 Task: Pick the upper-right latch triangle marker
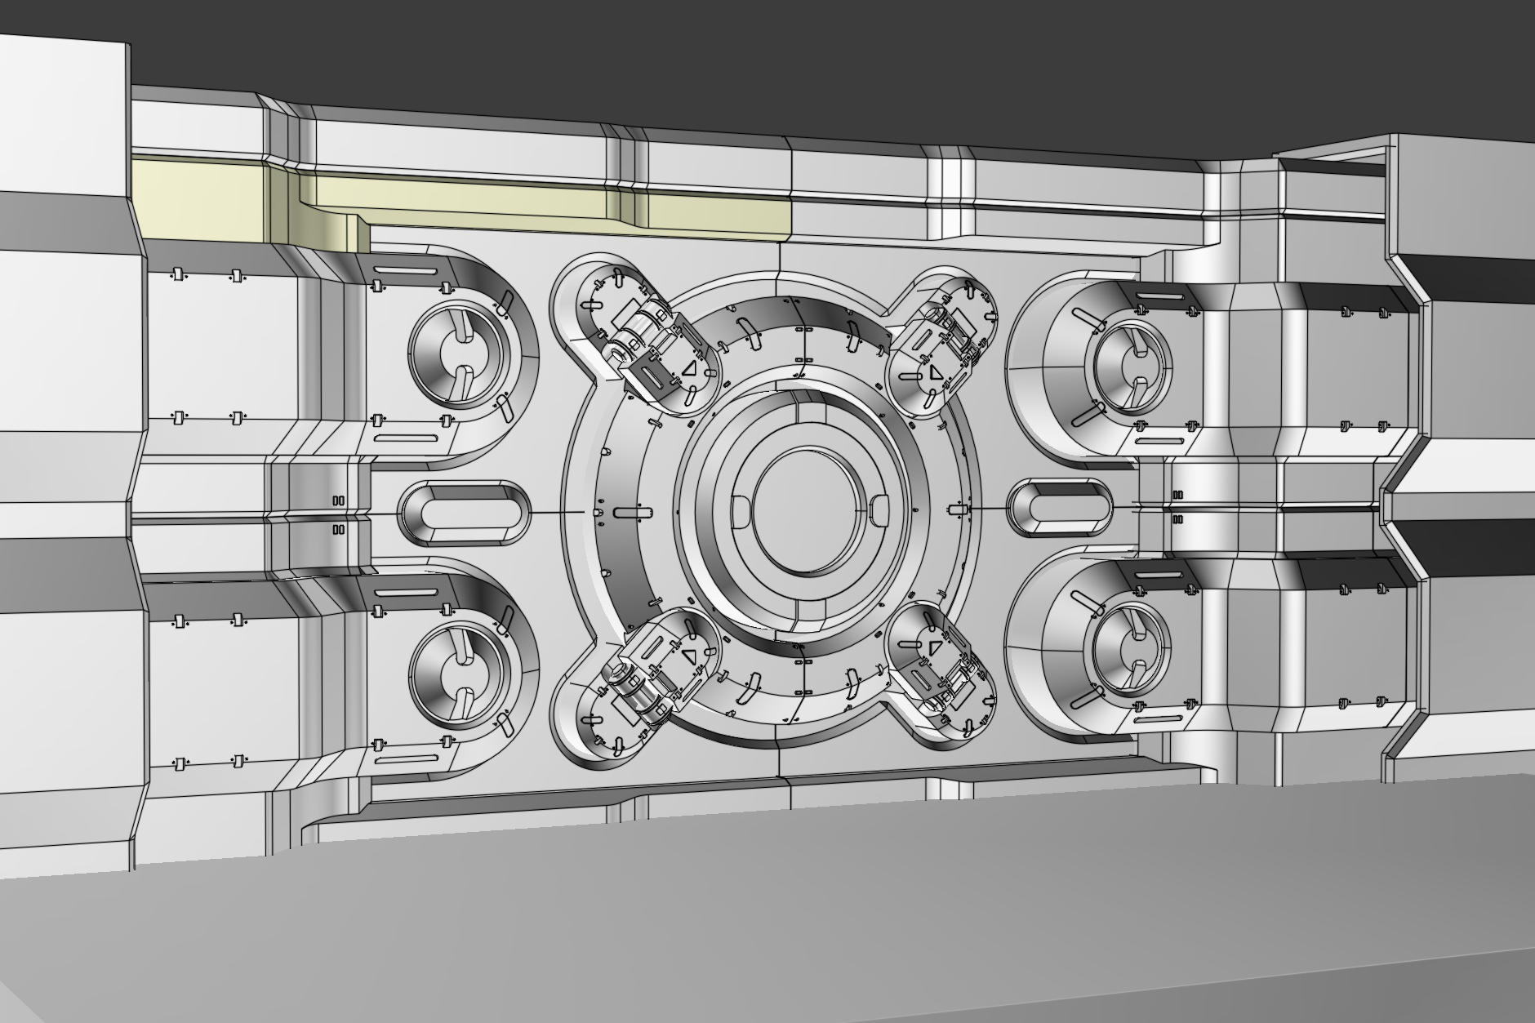(935, 373)
